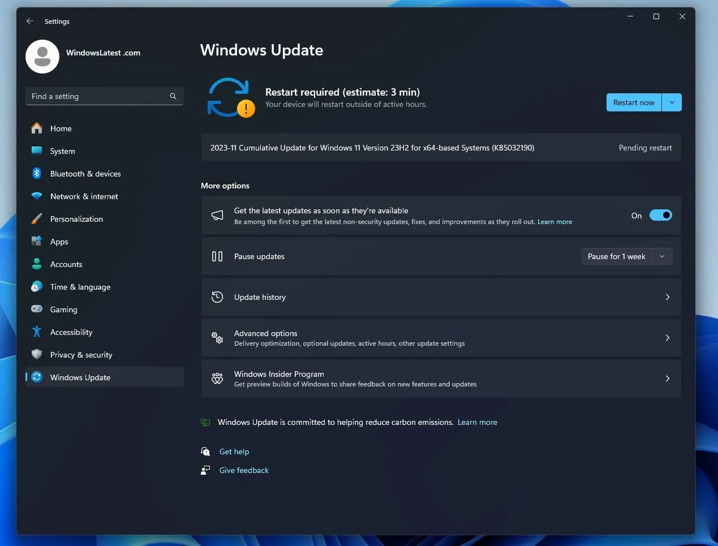Click the More options heading
The height and width of the screenshot is (546, 718).
[x=225, y=186]
